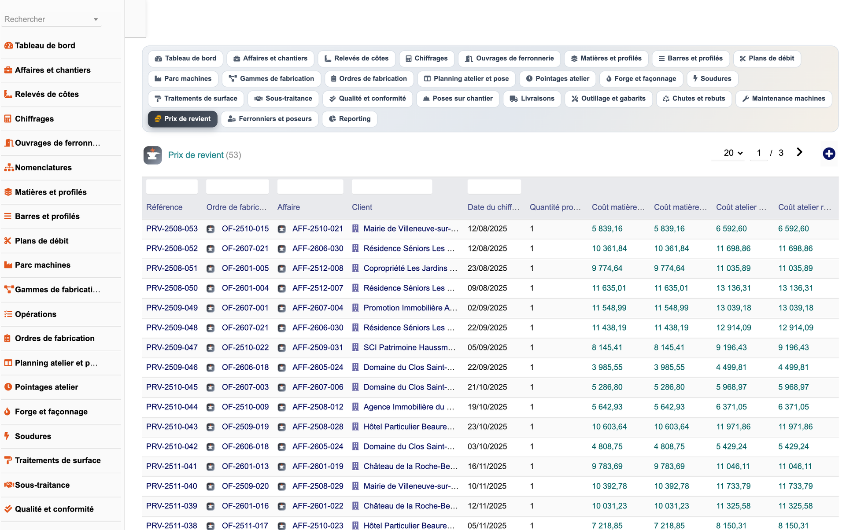Click the Client filter input field
Image resolution: width=857 pixels, height=530 pixels.
392,187
